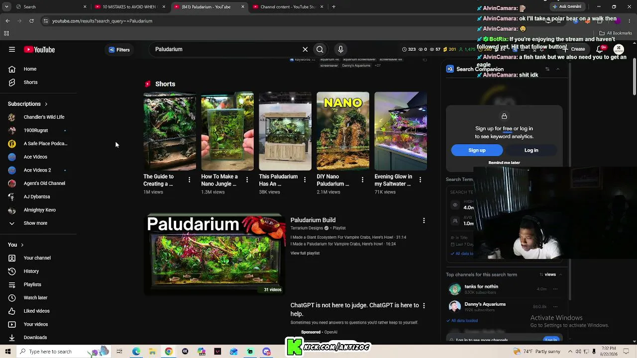The height and width of the screenshot is (358, 637).
Task: Open Downloads in sidebar
Action: coord(38,338)
